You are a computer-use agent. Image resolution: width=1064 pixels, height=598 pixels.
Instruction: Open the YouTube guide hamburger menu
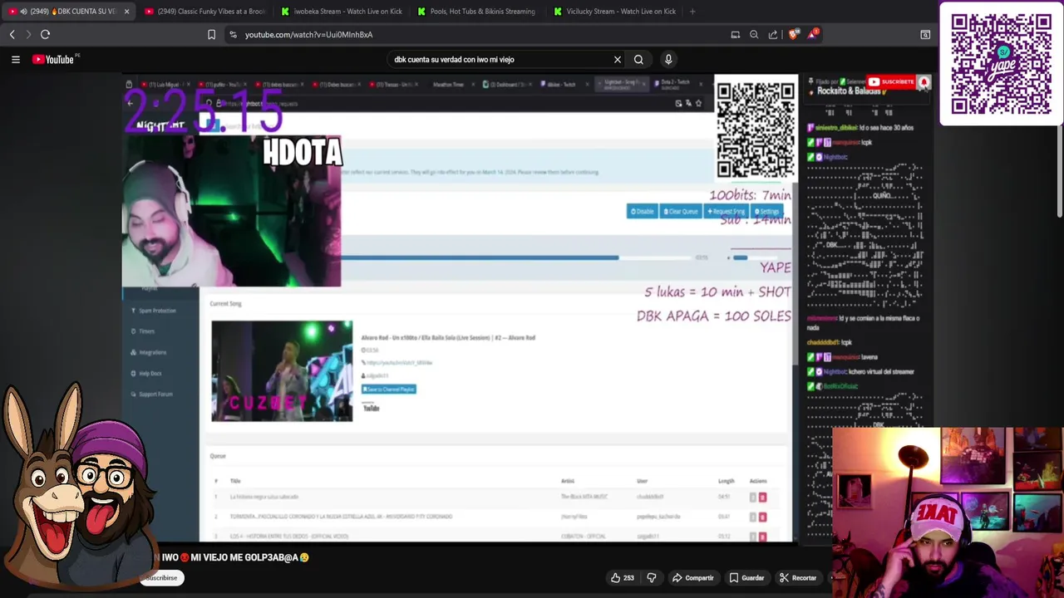(x=15, y=59)
